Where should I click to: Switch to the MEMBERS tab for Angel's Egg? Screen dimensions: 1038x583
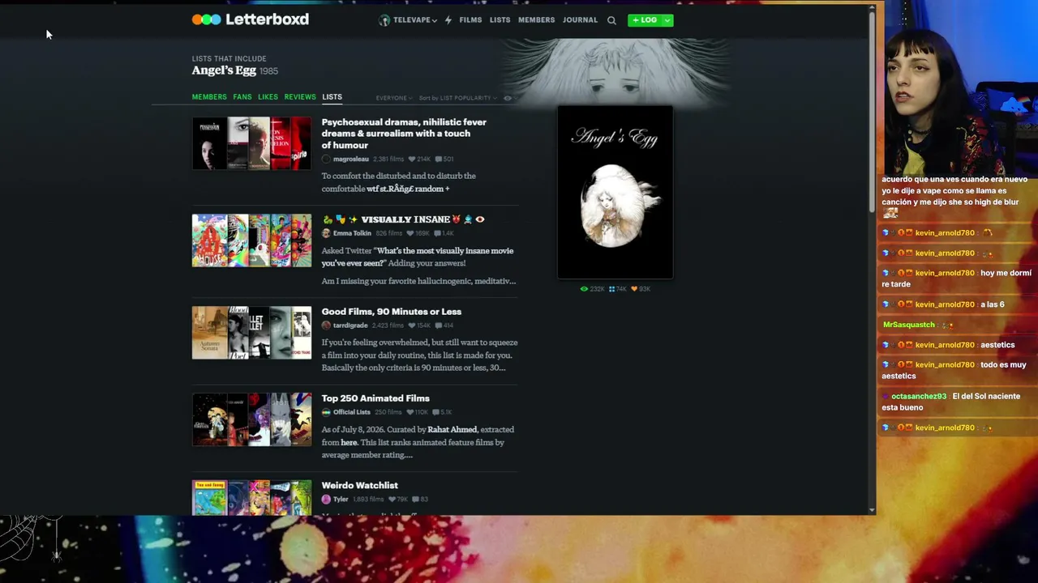coord(209,97)
